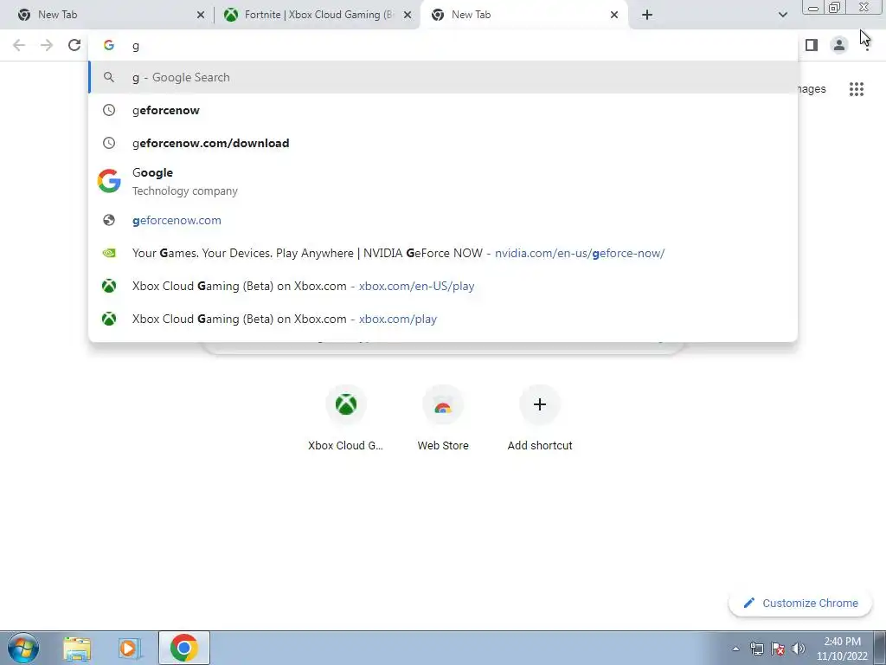Close the Fortnite Xbox Cloud Gaming tab
This screenshot has width=886, height=665.
pyautogui.click(x=408, y=15)
